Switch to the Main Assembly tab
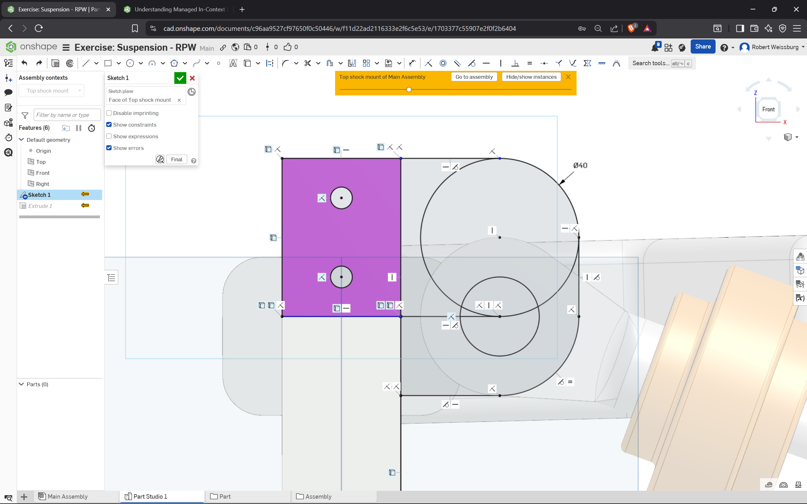The image size is (807, 504). coord(68,497)
